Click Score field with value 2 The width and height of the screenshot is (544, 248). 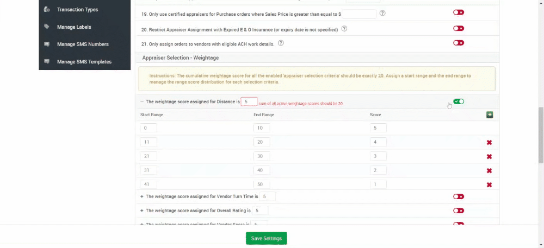[378, 170]
